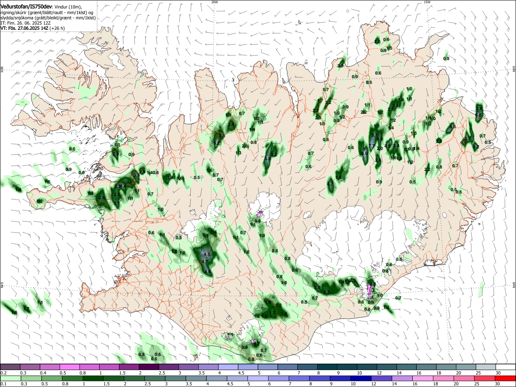This screenshot has height=387, width=516.
Task: Pick the pale grey 25 snow legend swatch
Action: (486, 367)
